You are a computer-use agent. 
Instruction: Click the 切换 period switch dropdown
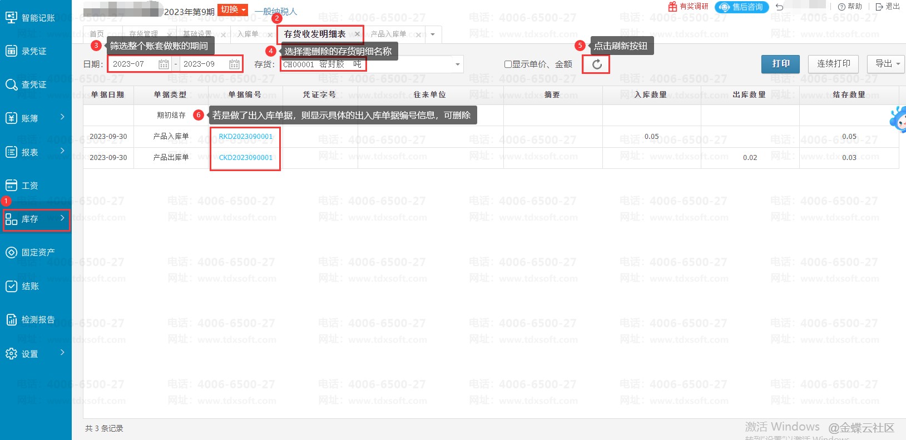pos(232,9)
